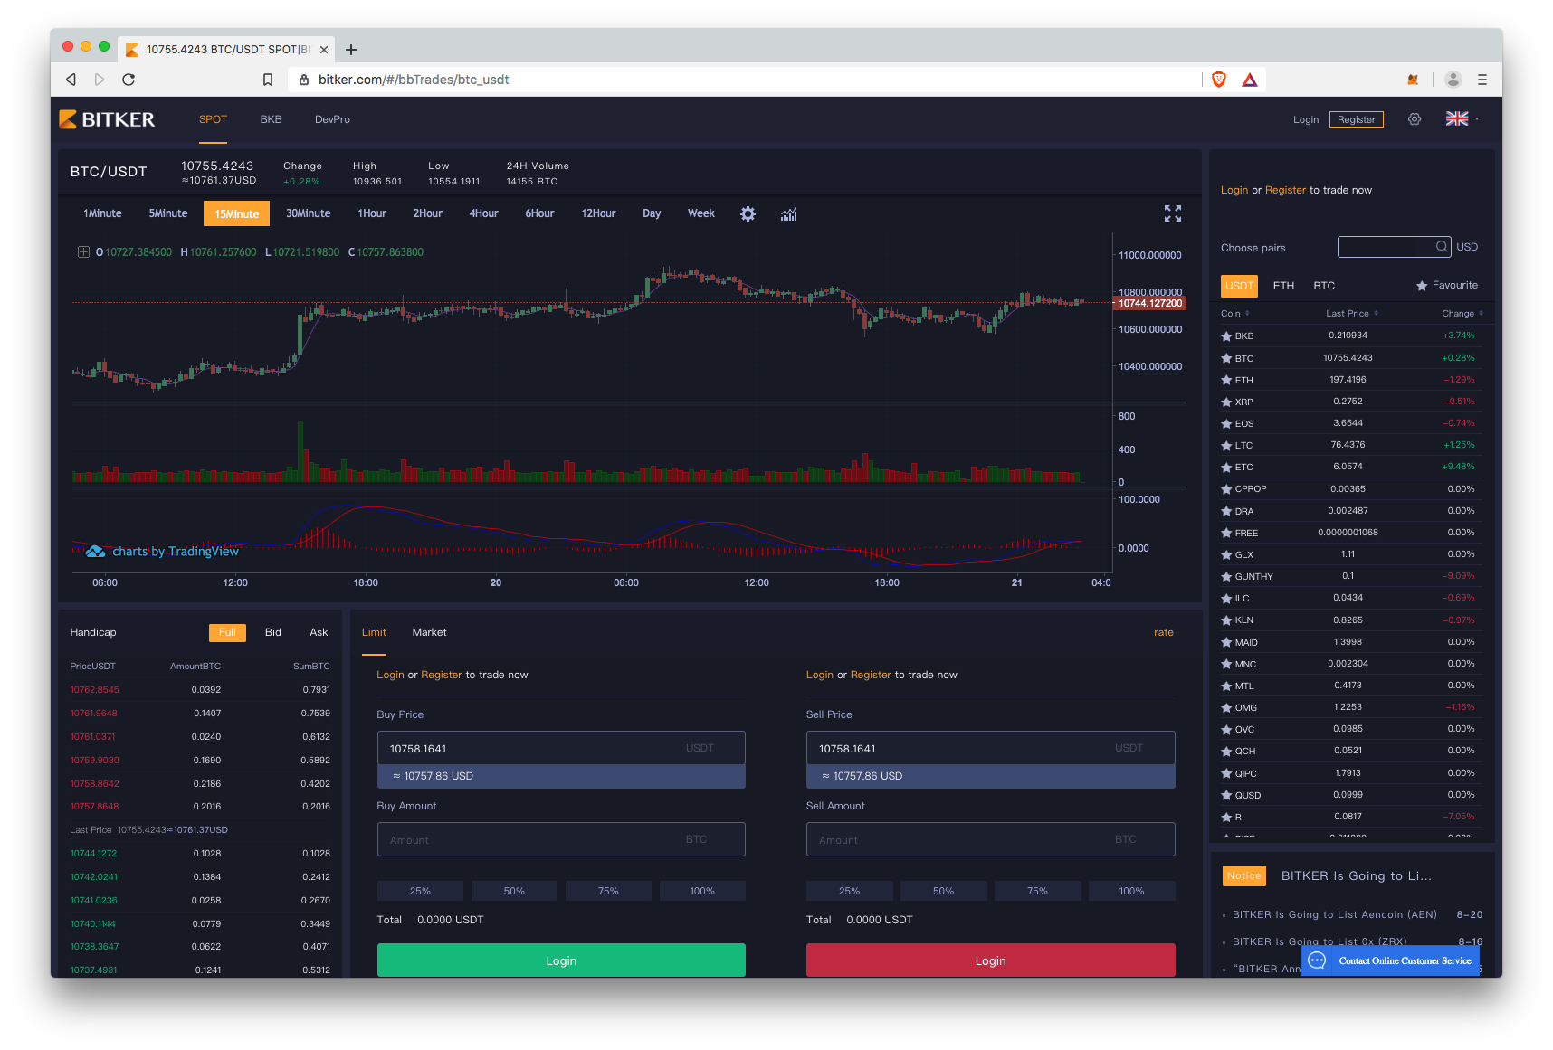
Task: Open chart indicators icon
Action: pos(789,214)
